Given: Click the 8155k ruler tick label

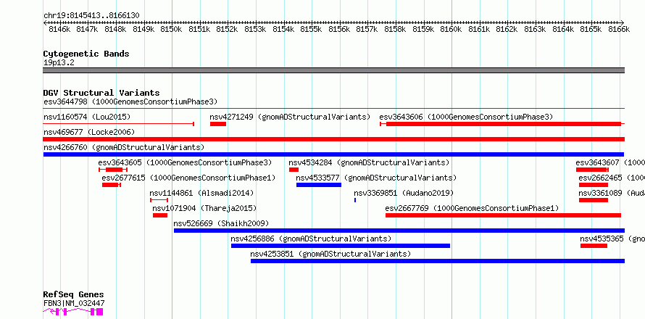Looking at the screenshot, I should 311,29.
